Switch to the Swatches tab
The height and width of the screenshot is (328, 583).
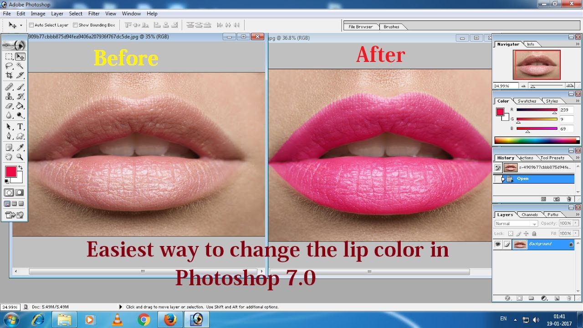[527, 101]
